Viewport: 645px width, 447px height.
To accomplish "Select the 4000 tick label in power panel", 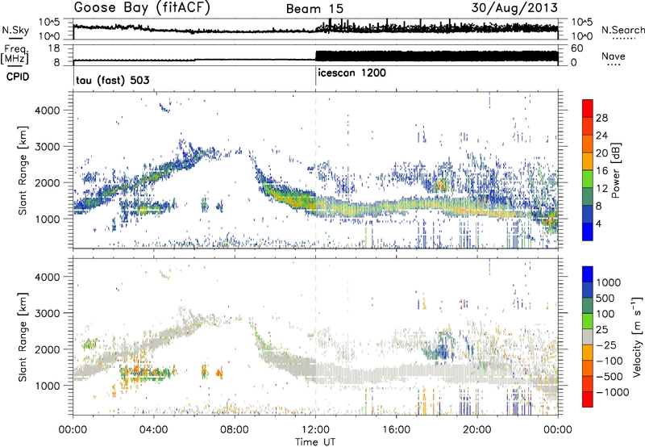I will 48,111.
